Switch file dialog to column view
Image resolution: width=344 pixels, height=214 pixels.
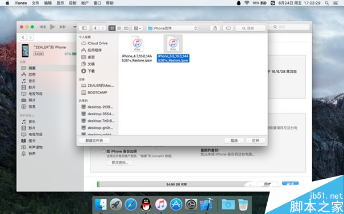[126, 28]
